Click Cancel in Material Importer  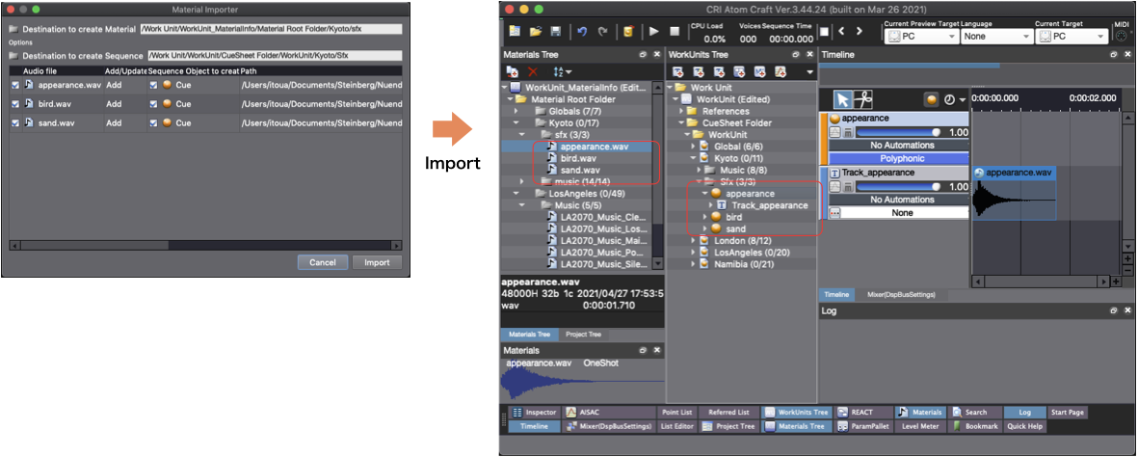click(x=322, y=262)
